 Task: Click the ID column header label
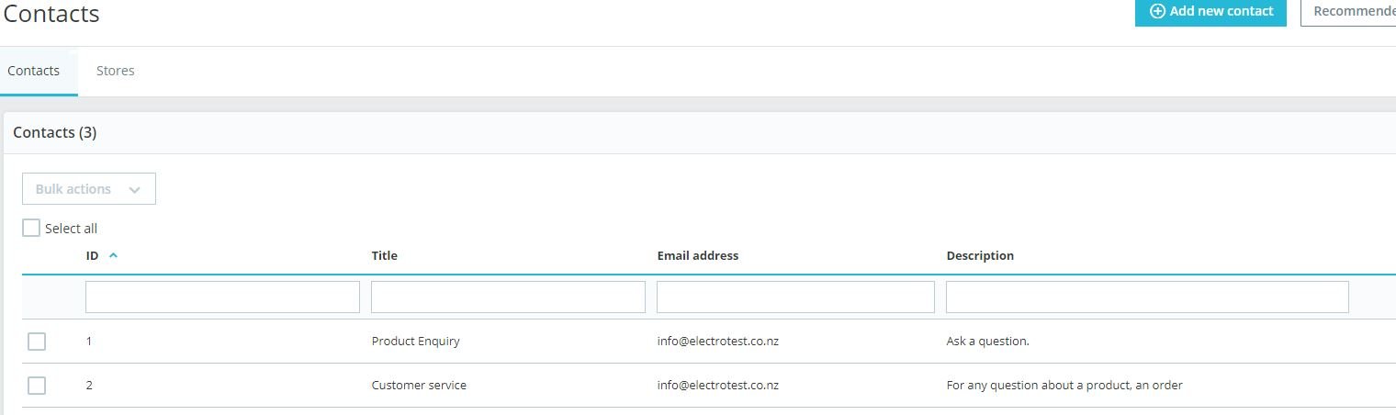(92, 256)
